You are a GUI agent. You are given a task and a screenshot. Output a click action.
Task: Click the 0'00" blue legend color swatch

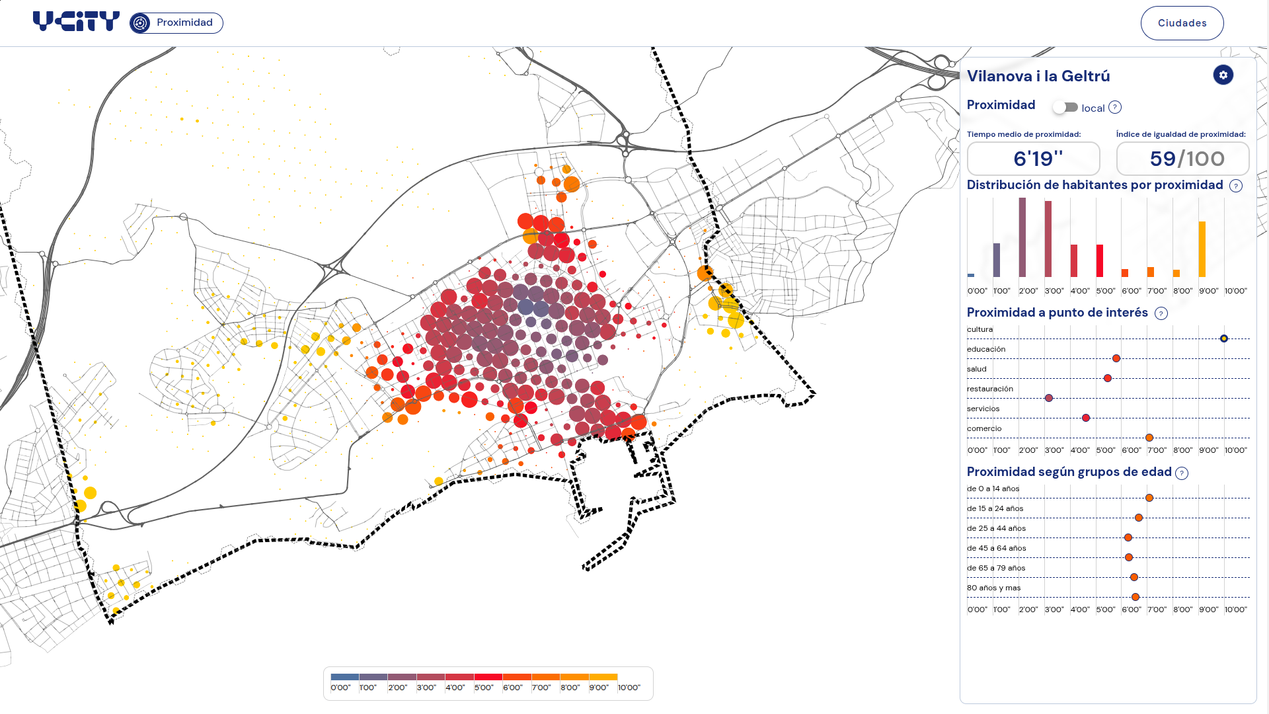pyautogui.click(x=345, y=677)
